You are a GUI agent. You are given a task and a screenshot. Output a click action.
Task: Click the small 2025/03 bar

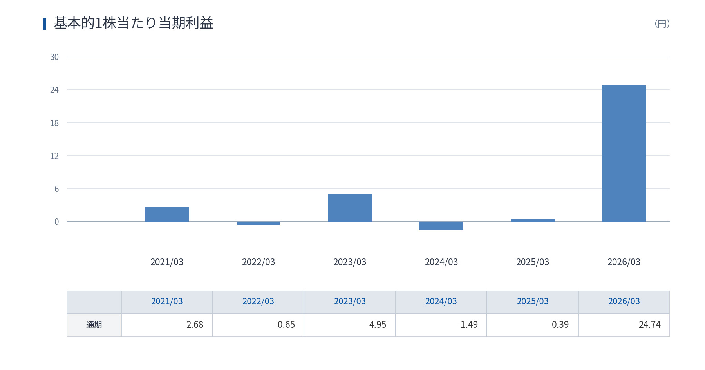click(x=533, y=220)
